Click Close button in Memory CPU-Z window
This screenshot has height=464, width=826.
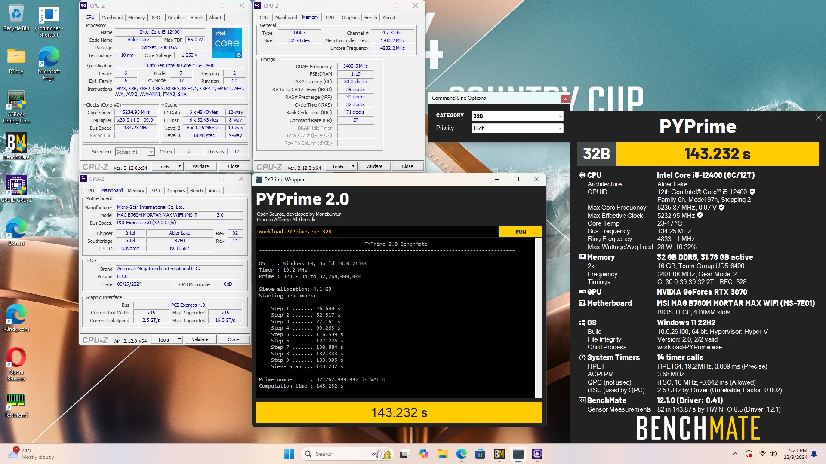tap(407, 166)
